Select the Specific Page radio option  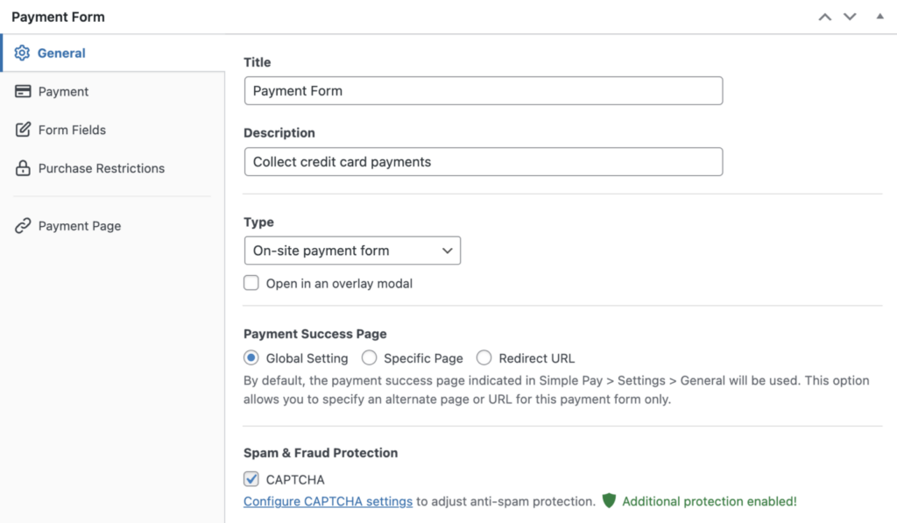coord(370,357)
